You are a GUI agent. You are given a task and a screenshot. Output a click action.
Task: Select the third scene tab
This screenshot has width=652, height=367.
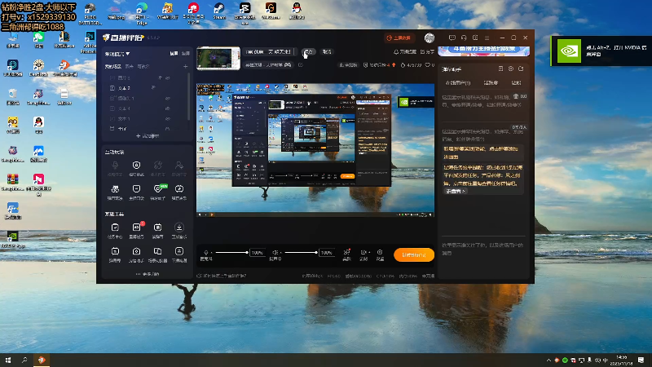pos(143,67)
